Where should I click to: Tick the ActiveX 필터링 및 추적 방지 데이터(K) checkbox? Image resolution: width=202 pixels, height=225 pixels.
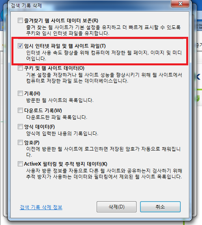coord(20,164)
